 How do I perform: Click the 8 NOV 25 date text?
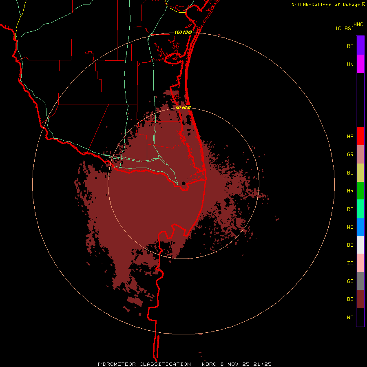pos(235,364)
